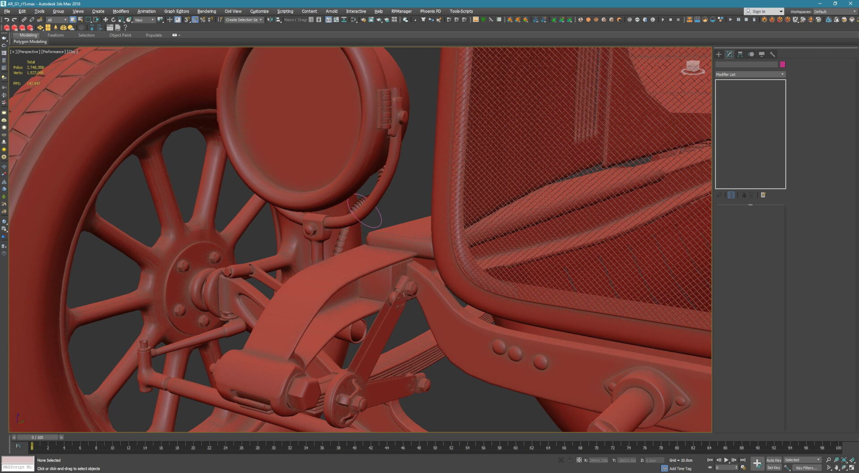Click Maximize Viewport Toggle icon
859x473 pixels.
852,468
